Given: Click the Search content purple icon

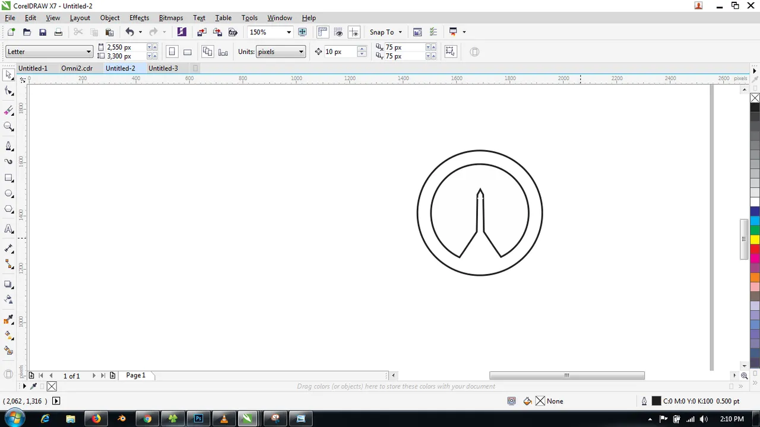Looking at the screenshot, I should coord(182,32).
